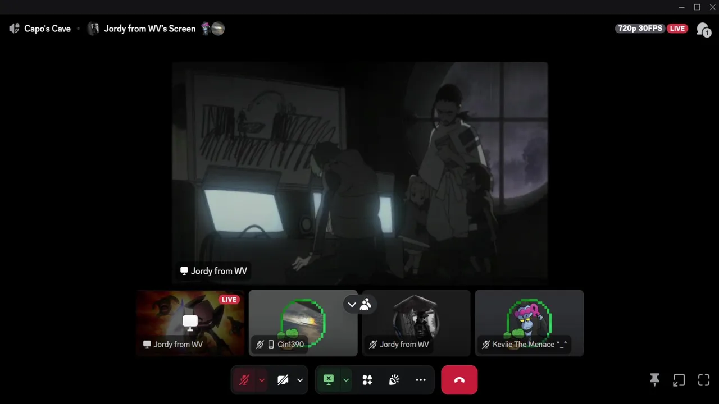Click the muted mic icon on Cin1390
719x404 pixels.
(260, 345)
